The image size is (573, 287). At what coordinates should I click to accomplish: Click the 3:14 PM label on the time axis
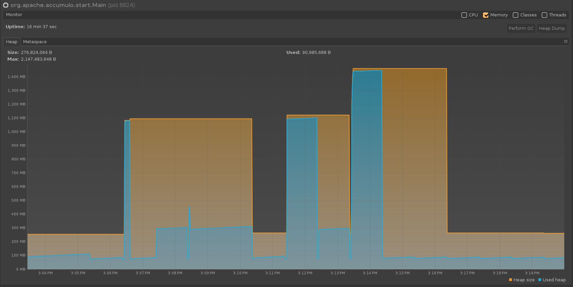point(370,273)
